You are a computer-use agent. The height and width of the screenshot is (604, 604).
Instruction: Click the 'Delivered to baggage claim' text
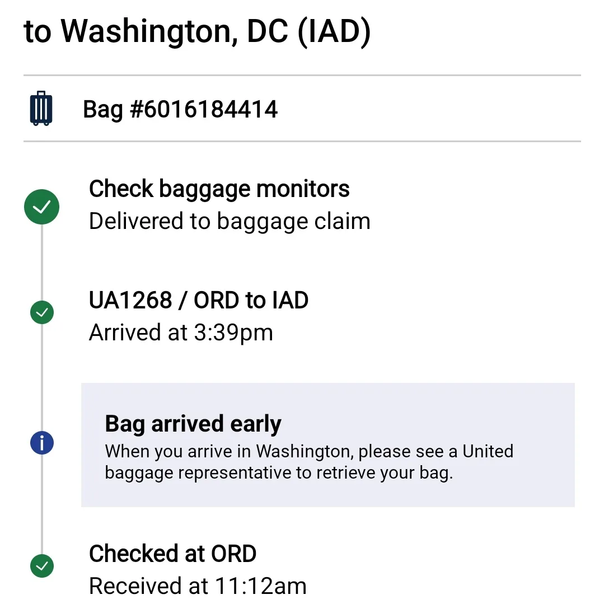click(x=230, y=221)
